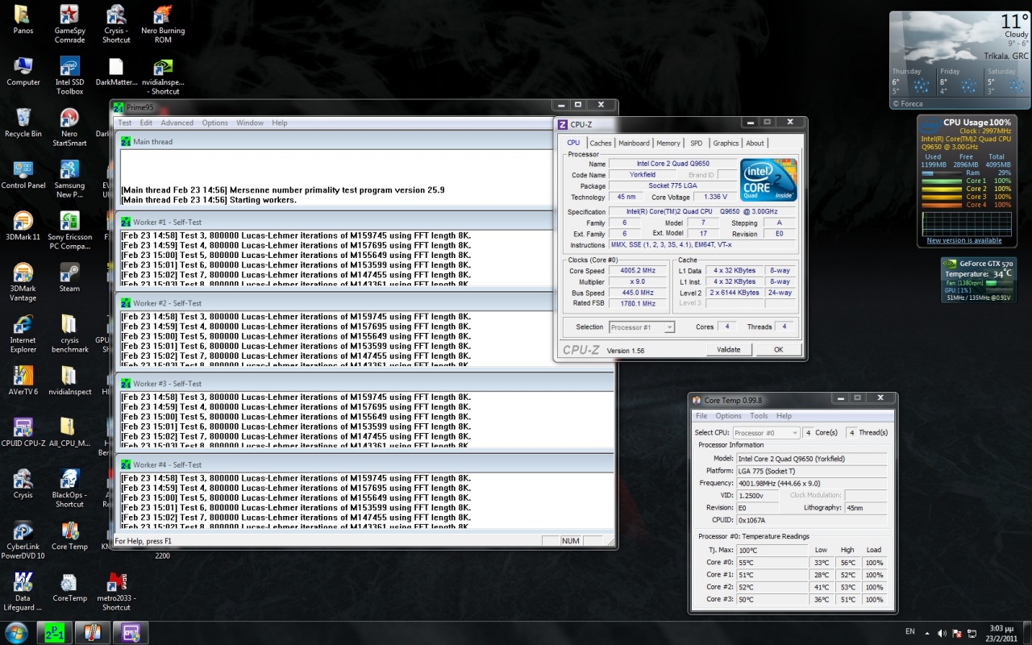The width and height of the screenshot is (1032, 645).
Task: Open the CPUID CPU-Z desktop shortcut
Action: 23,432
